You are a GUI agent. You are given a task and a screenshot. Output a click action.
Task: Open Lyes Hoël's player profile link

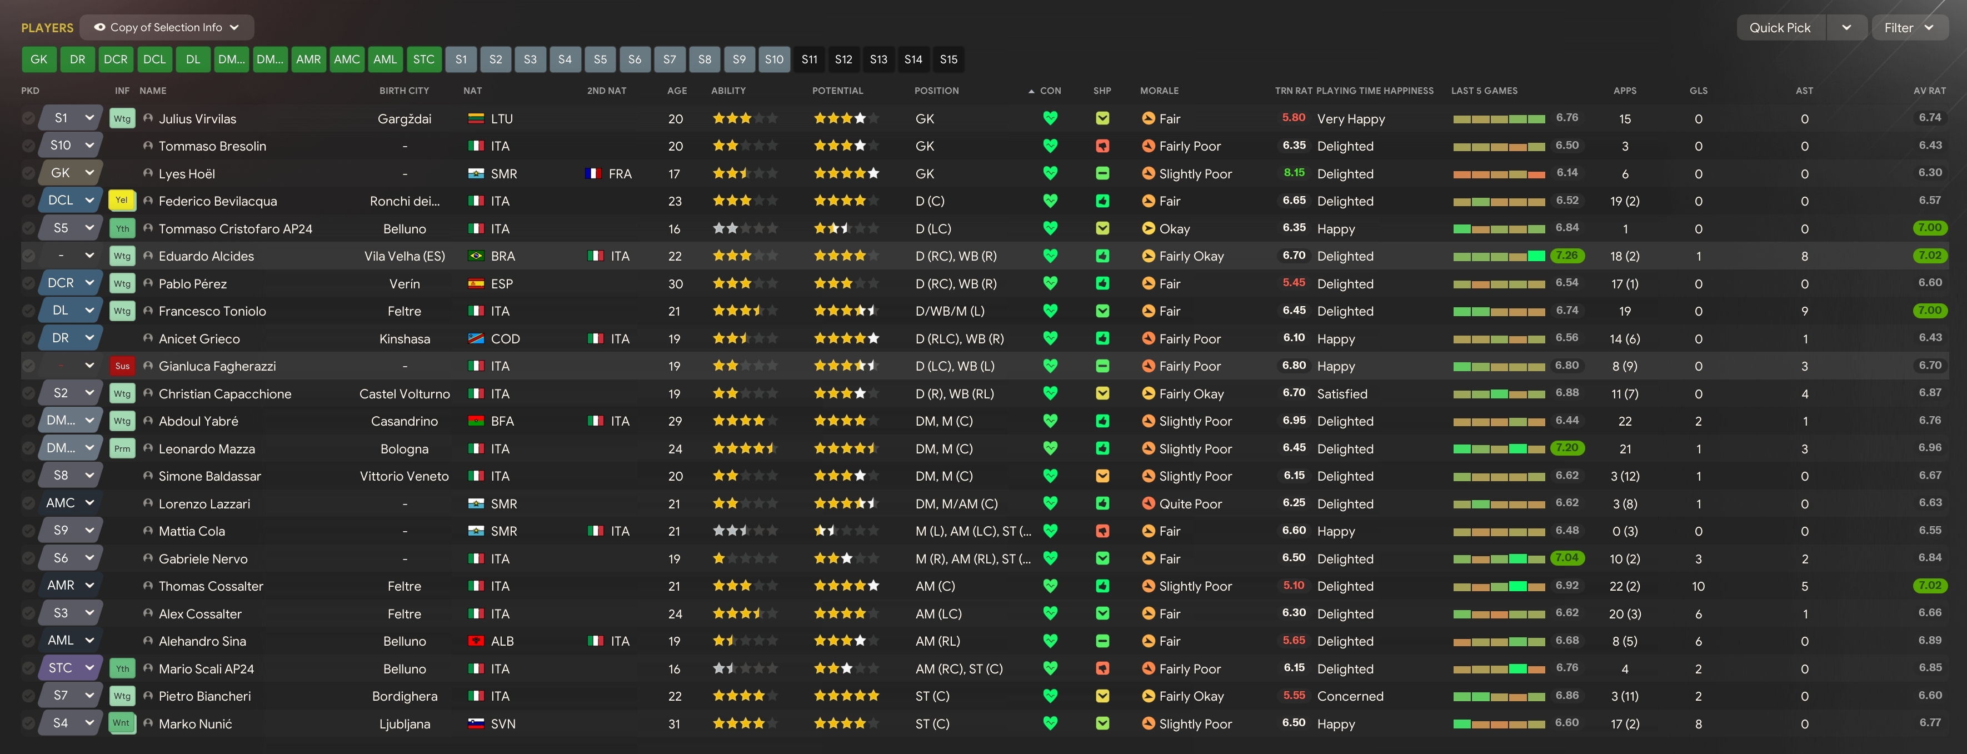pos(186,173)
